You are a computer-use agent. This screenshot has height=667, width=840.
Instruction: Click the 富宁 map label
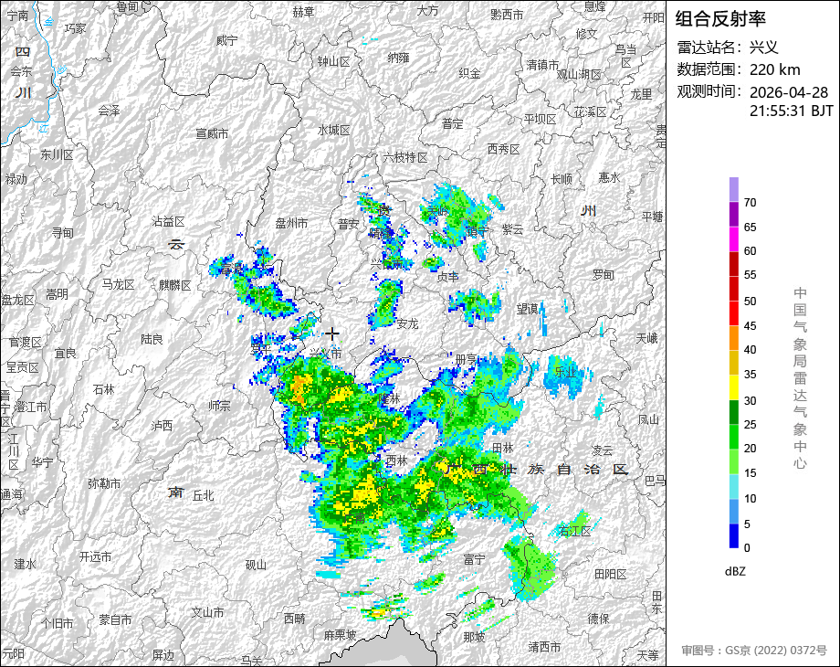475,560
